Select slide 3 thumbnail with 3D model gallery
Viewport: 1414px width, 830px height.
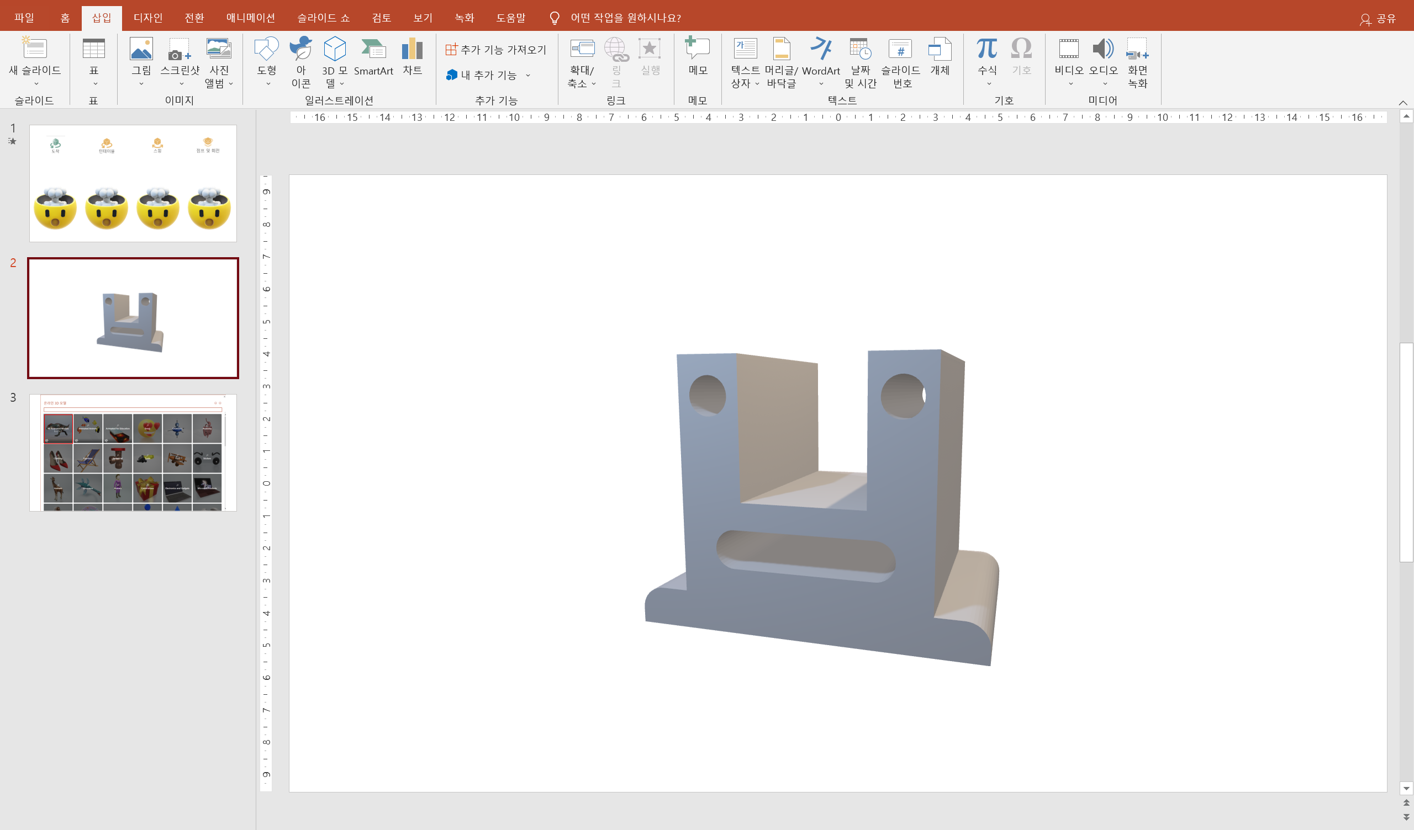coord(133,453)
